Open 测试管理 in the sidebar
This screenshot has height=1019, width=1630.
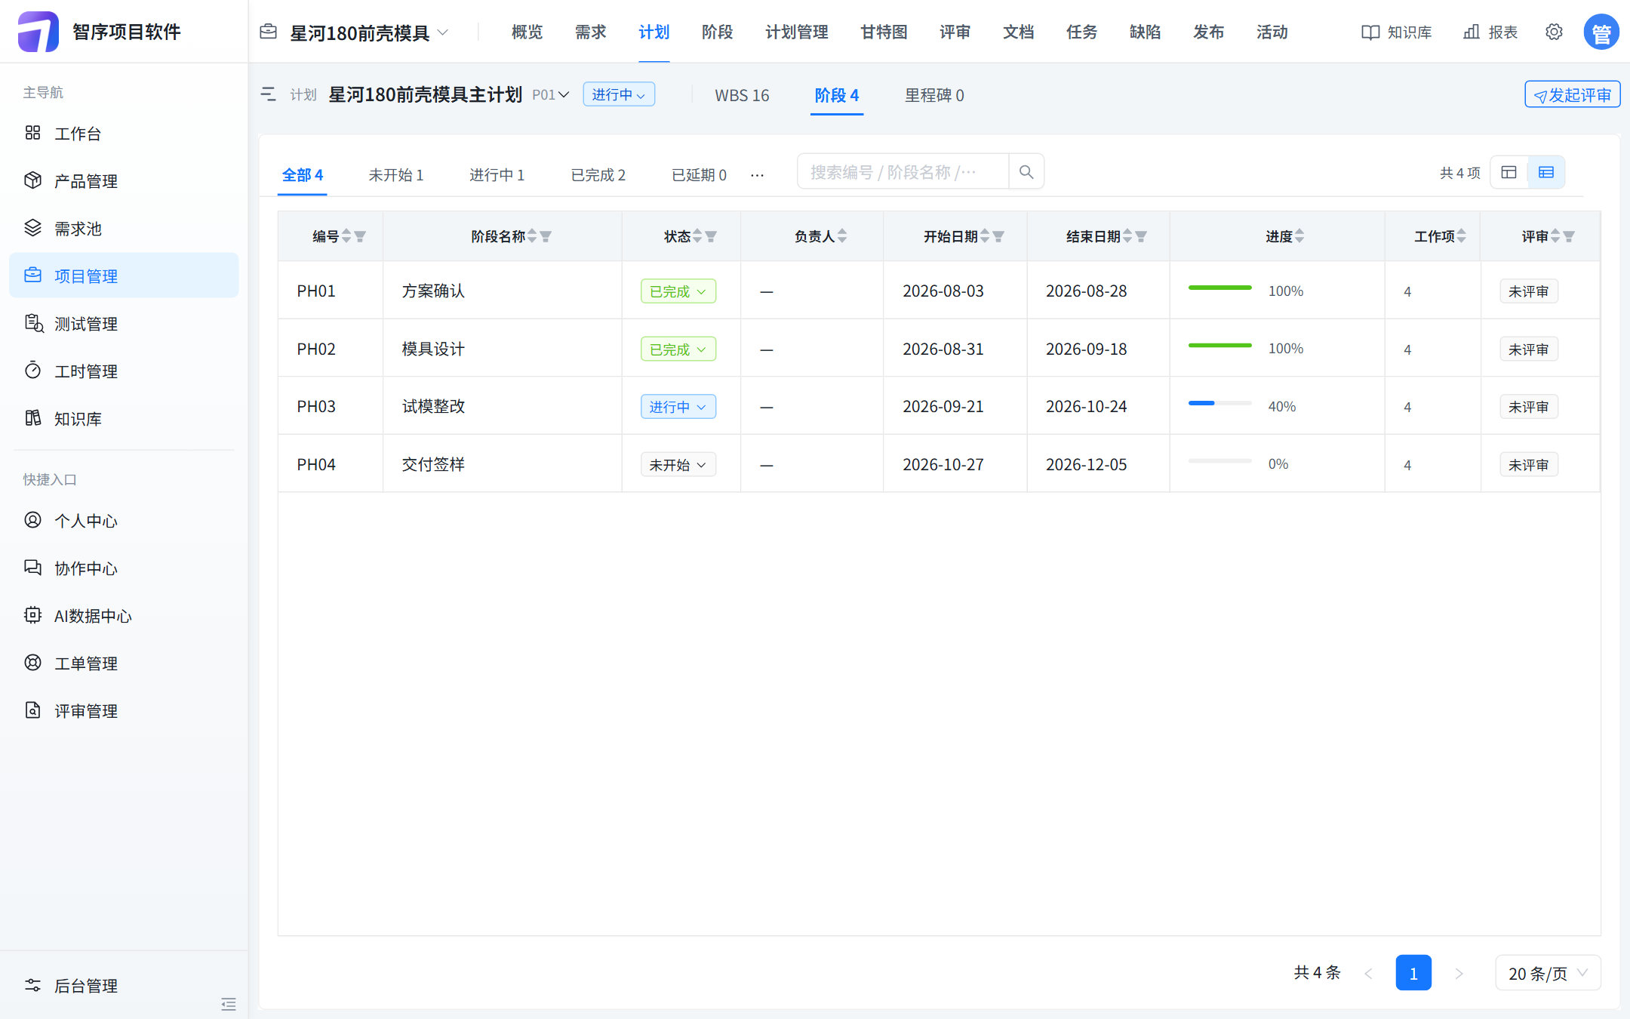124,324
